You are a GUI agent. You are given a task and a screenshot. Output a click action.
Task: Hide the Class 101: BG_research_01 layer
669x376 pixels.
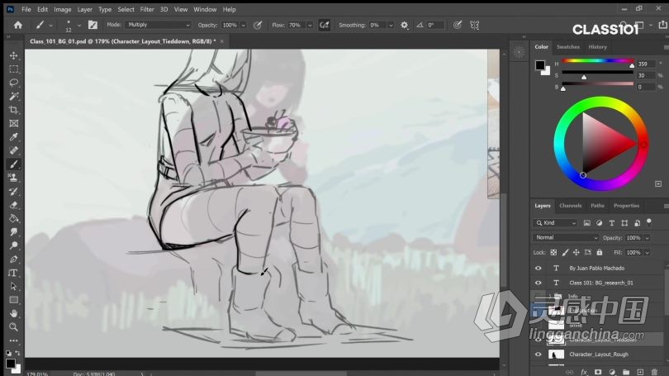(x=538, y=283)
